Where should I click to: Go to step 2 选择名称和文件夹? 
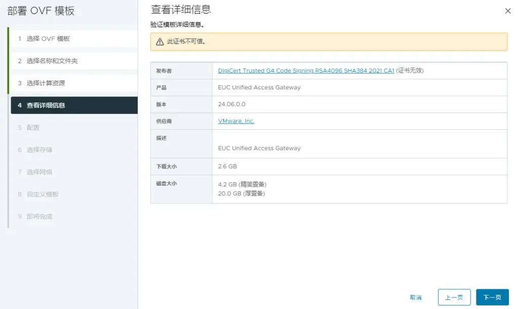click(x=52, y=61)
